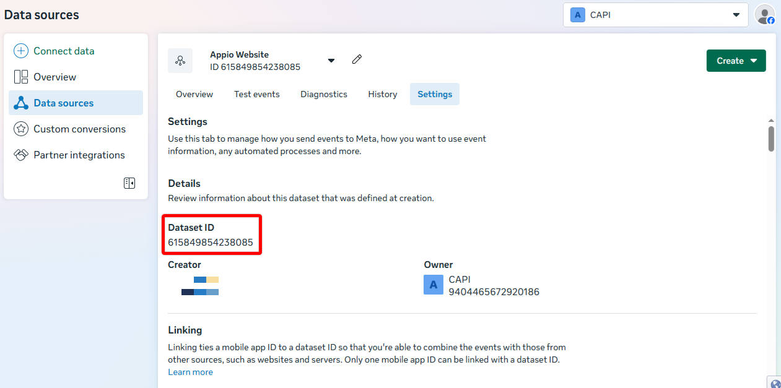Click the CAPI owner avatar icon

434,285
